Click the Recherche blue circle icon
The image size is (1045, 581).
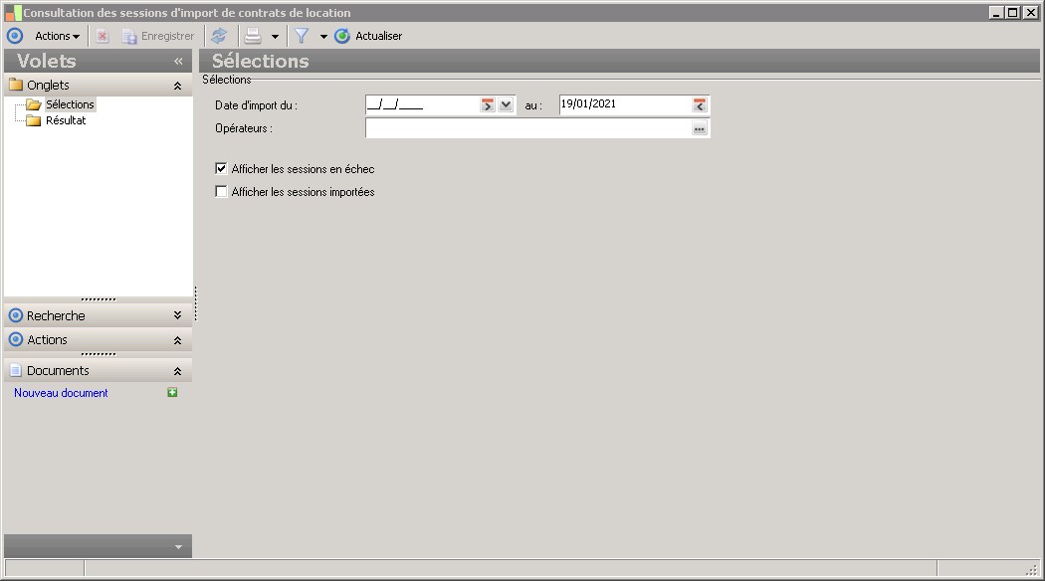pyautogui.click(x=15, y=315)
